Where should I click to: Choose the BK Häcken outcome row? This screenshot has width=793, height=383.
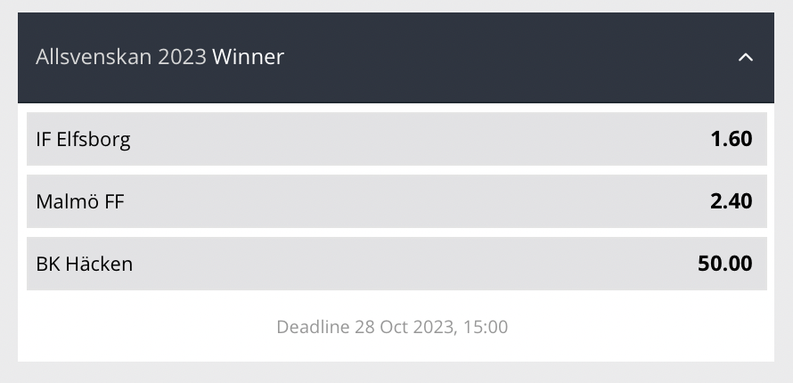[396, 264]
